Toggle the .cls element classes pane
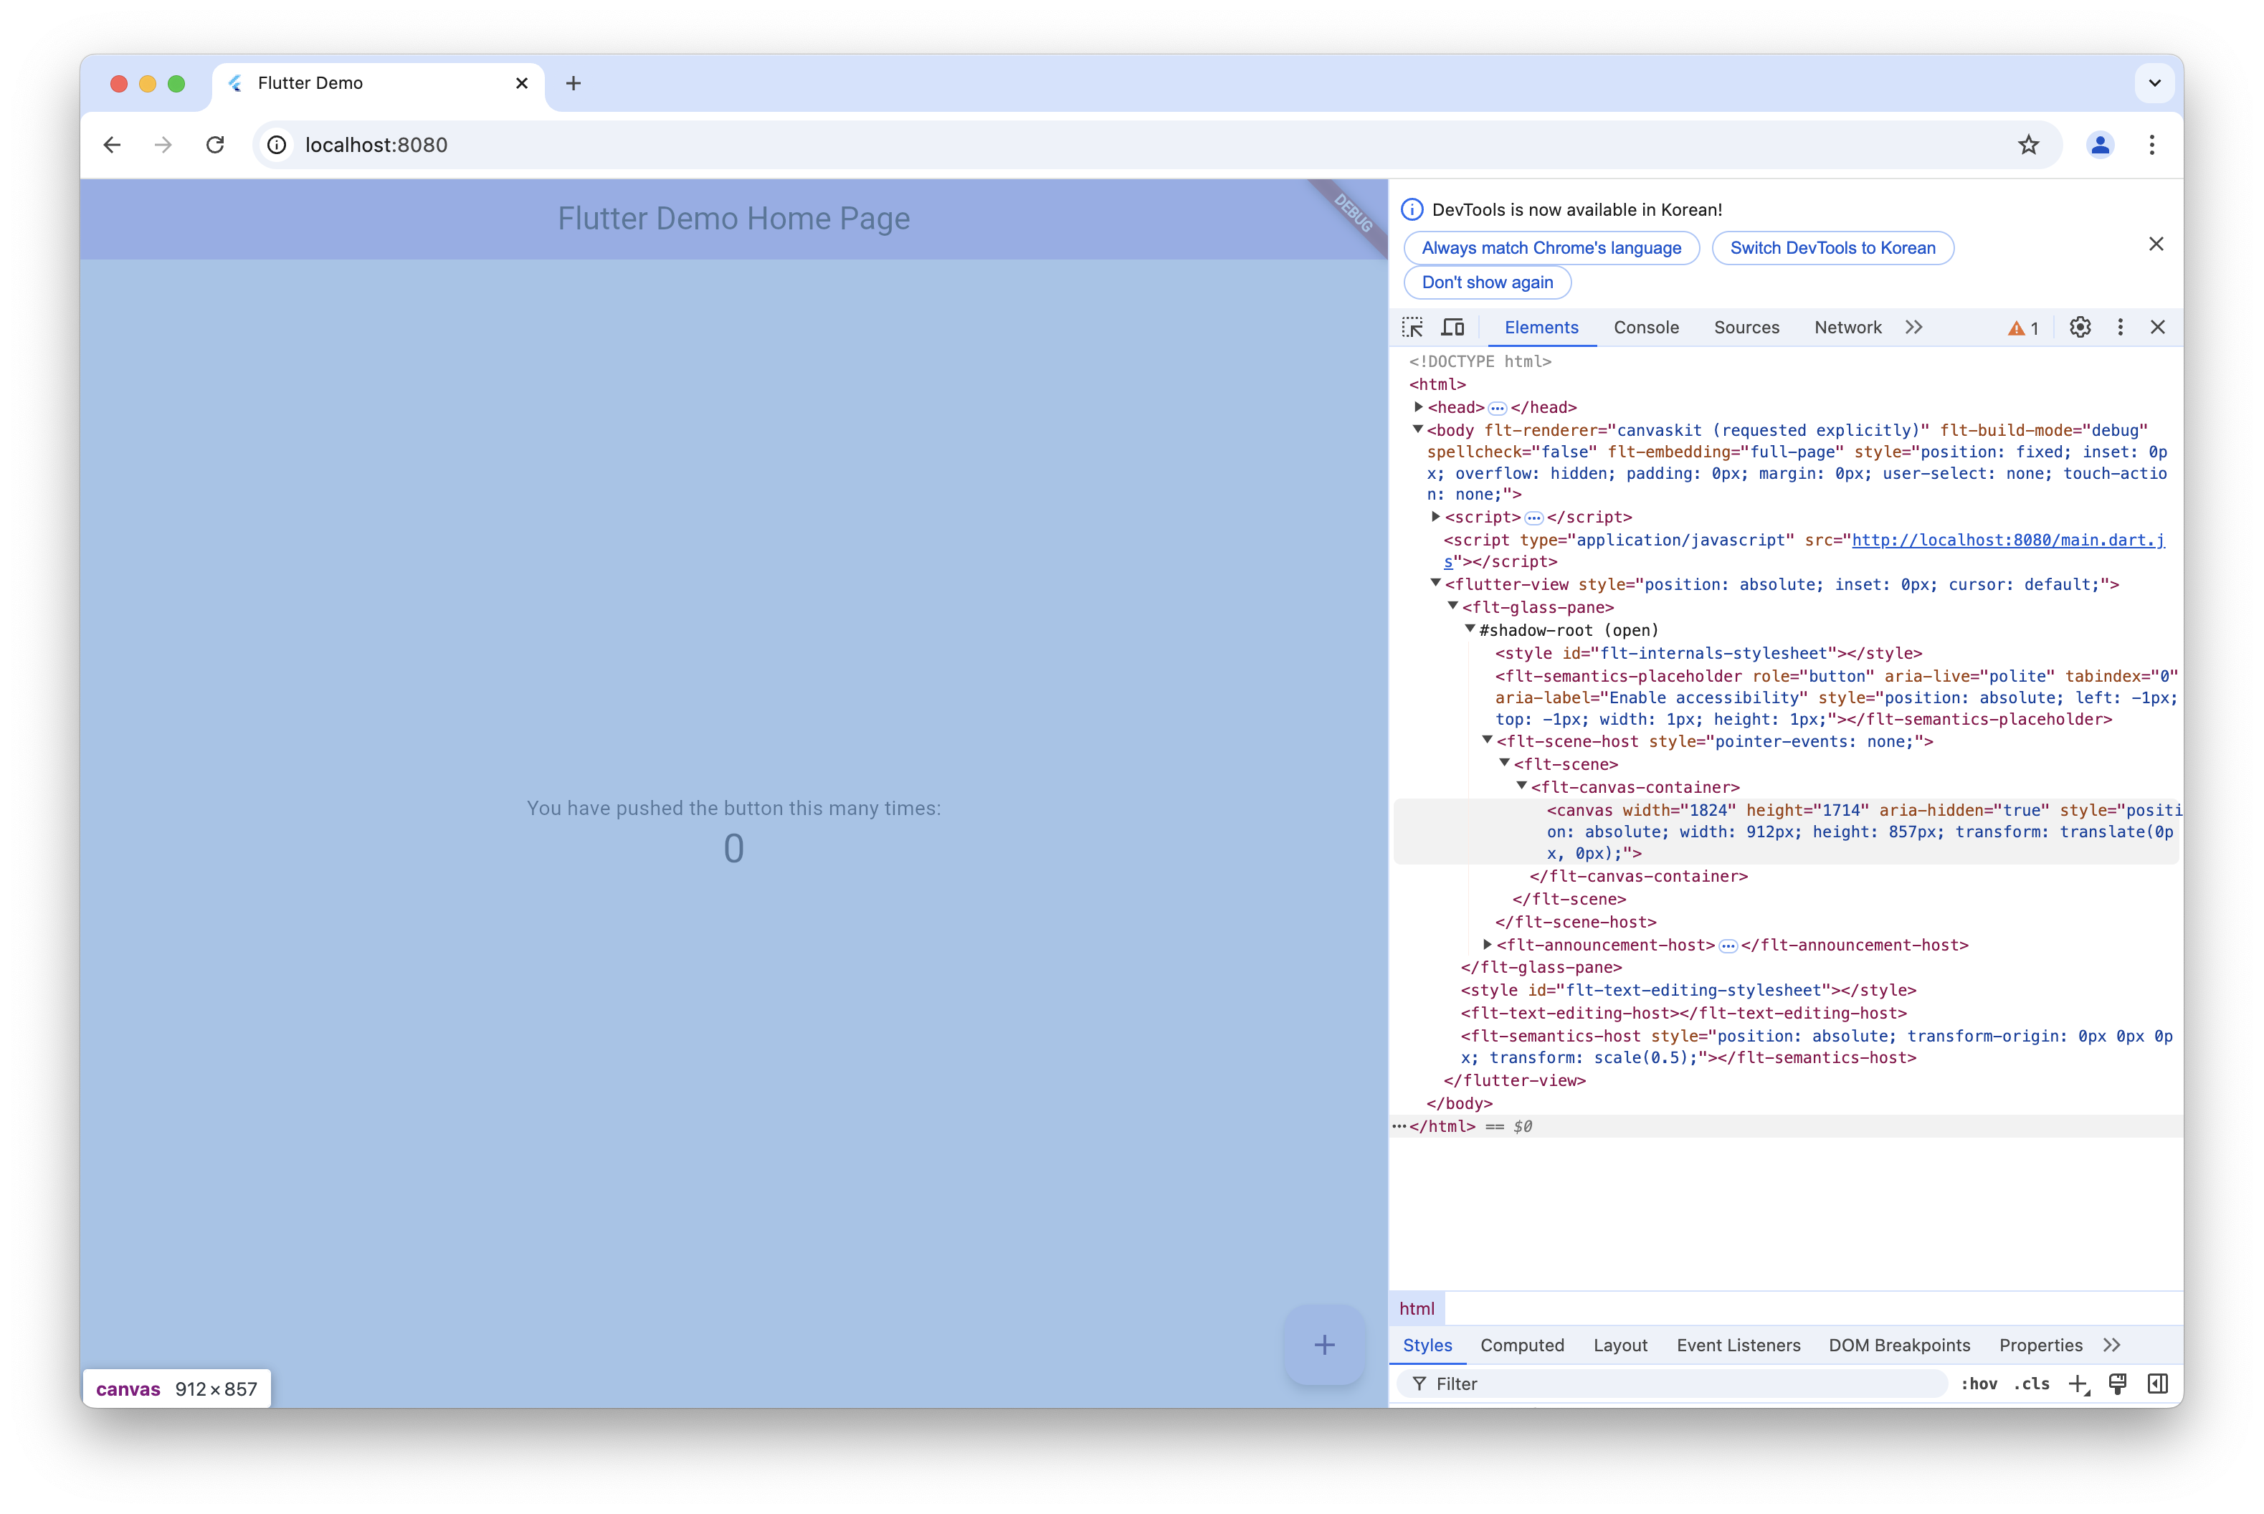2264x1514 pixels. point(2031,1384)
